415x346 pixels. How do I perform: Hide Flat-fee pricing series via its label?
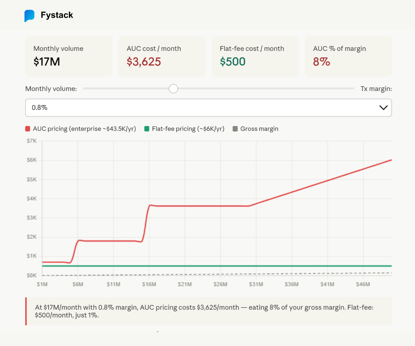[188, 129]
